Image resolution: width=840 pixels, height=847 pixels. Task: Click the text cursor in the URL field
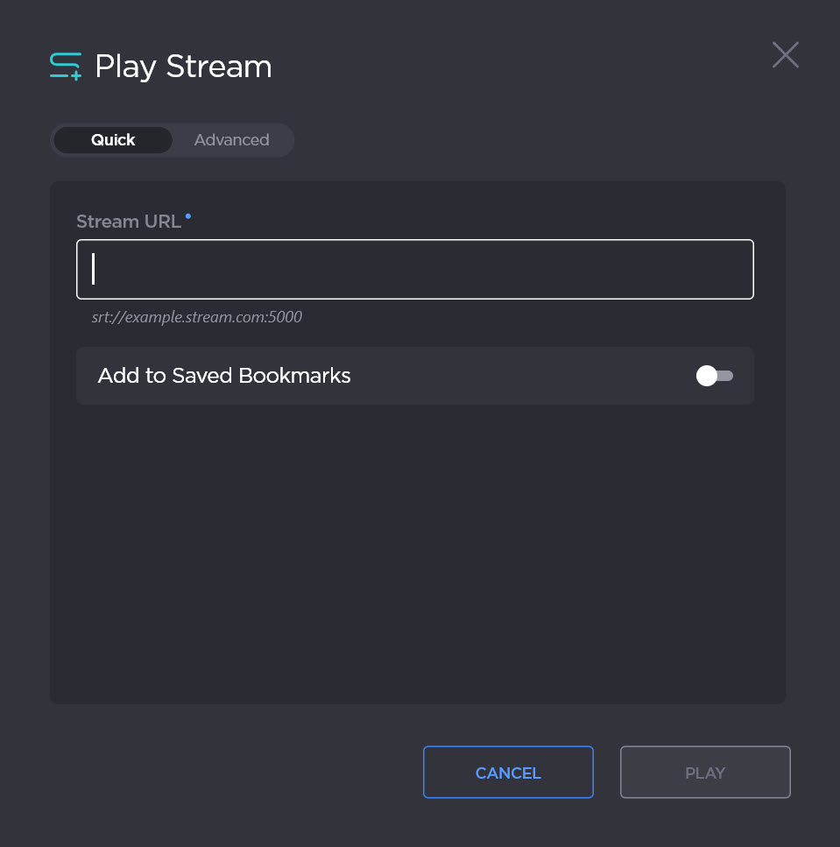point(93,269)
